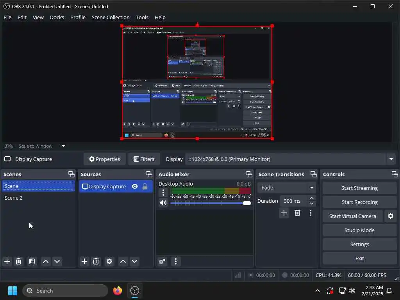
Task: Click Start Virtual Camera button
Action: coord(353,216)
